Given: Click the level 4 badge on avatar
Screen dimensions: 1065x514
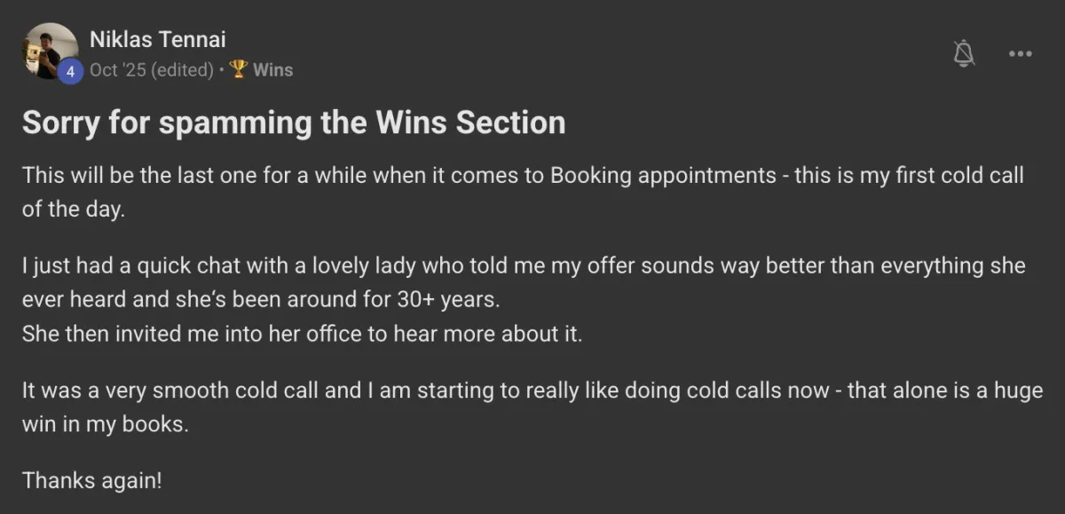Looking at the screenshot, I should click(71, 71).
